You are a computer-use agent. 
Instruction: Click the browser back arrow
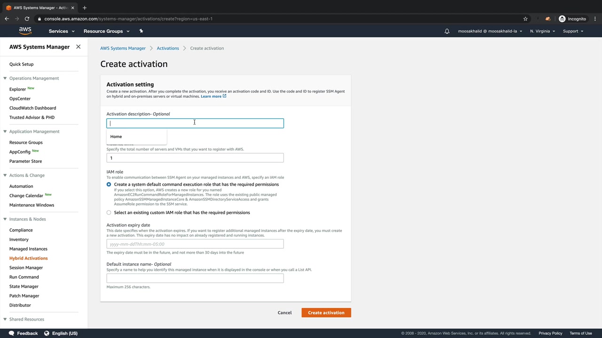pyautogui.click(x=7, y=19)
